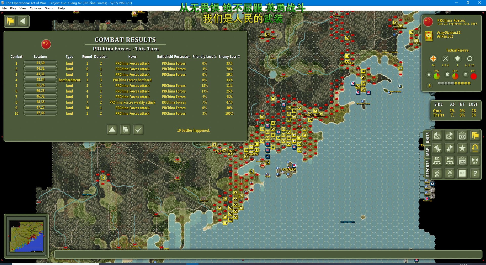Click the yellow flags button at top-left
Screen dimensions: 486x265
coord(11,21)
